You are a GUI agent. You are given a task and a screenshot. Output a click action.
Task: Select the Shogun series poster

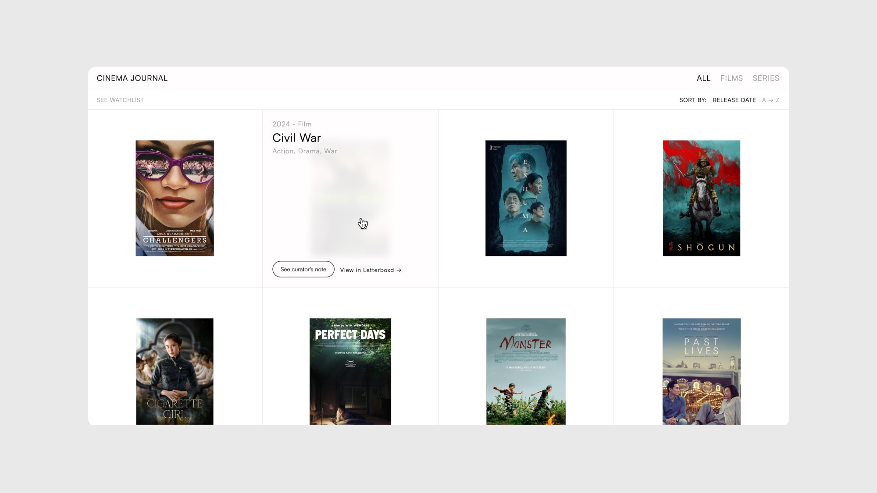click(701, 198)
